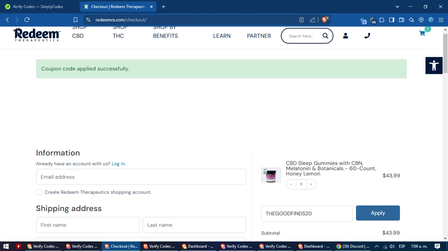Viewport: 448px width, 251px height.
Task: Open Shop THC menu
Action: [x=120, y=32]
